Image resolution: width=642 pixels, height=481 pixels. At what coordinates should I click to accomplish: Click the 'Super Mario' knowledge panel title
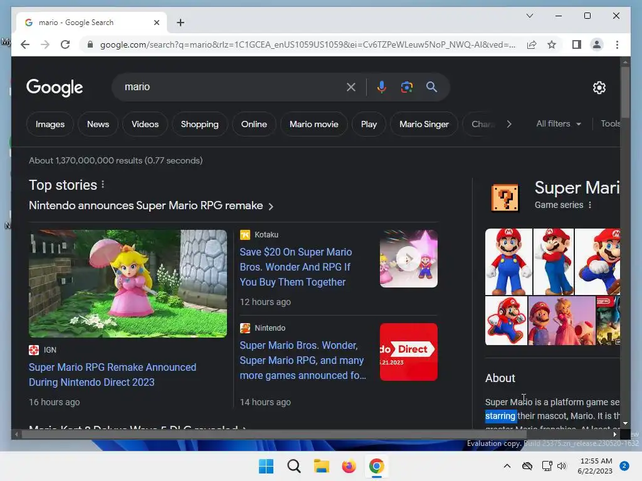[x=577, y=188]
